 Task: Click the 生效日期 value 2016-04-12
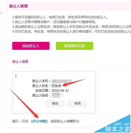[60, 91]
